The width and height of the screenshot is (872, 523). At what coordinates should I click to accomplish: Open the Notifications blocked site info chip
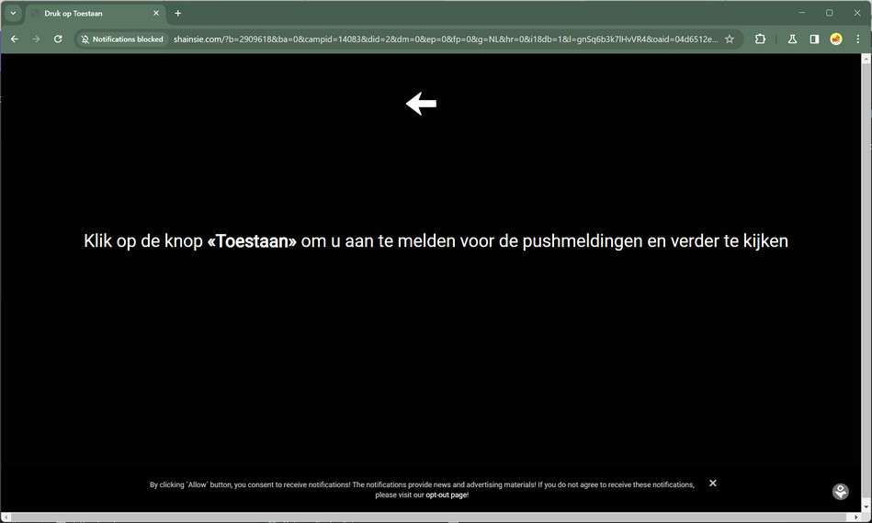pyautogui.click(x=122, y=39)
